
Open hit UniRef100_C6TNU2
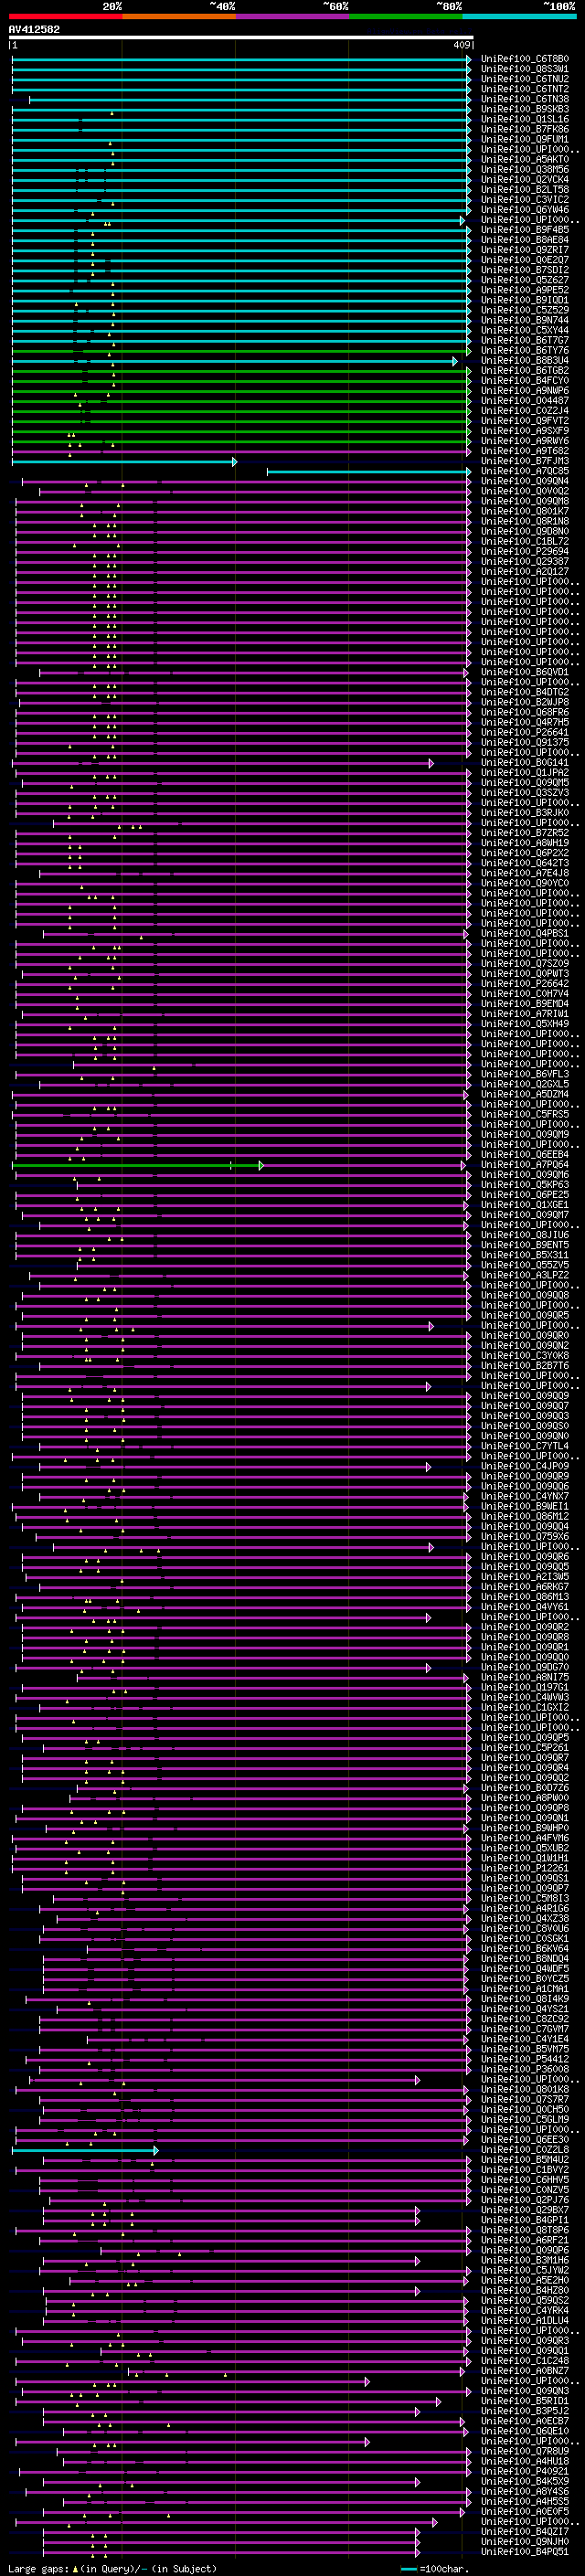tap(525, 79)
